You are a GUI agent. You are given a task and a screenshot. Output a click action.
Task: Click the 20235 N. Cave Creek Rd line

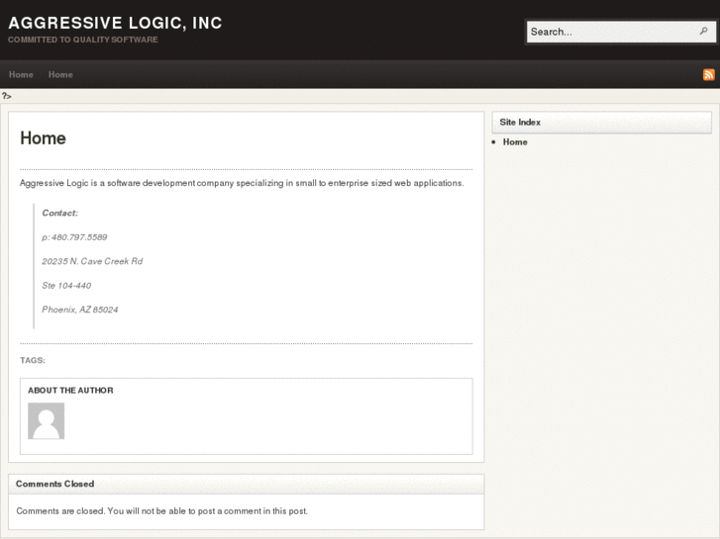click(x=92, y=261)
